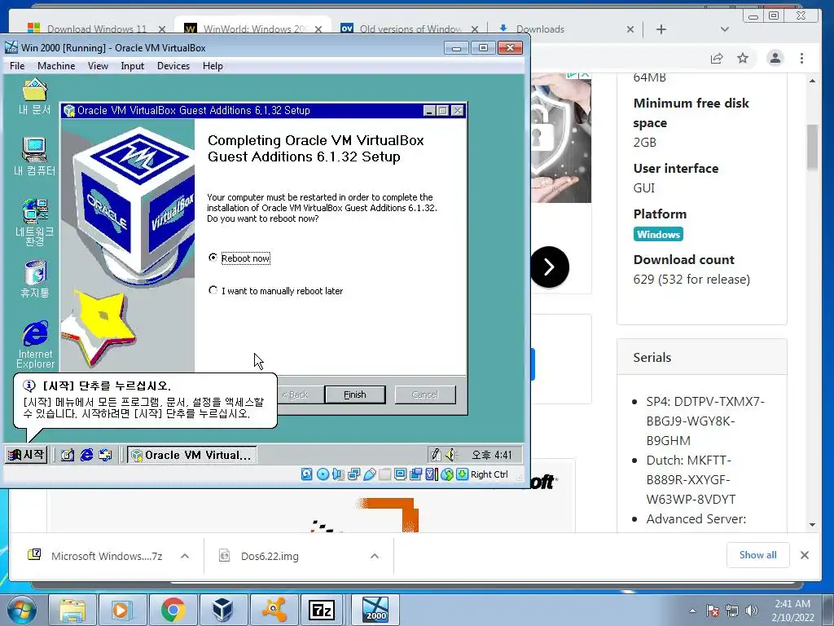Click the page scrollbar up arrow
Viewport: 834px width, 626px height.
[812, 81]
